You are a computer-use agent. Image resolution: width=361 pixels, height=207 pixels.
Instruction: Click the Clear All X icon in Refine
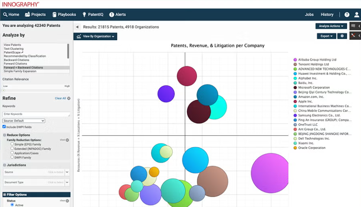coord(69,98)
